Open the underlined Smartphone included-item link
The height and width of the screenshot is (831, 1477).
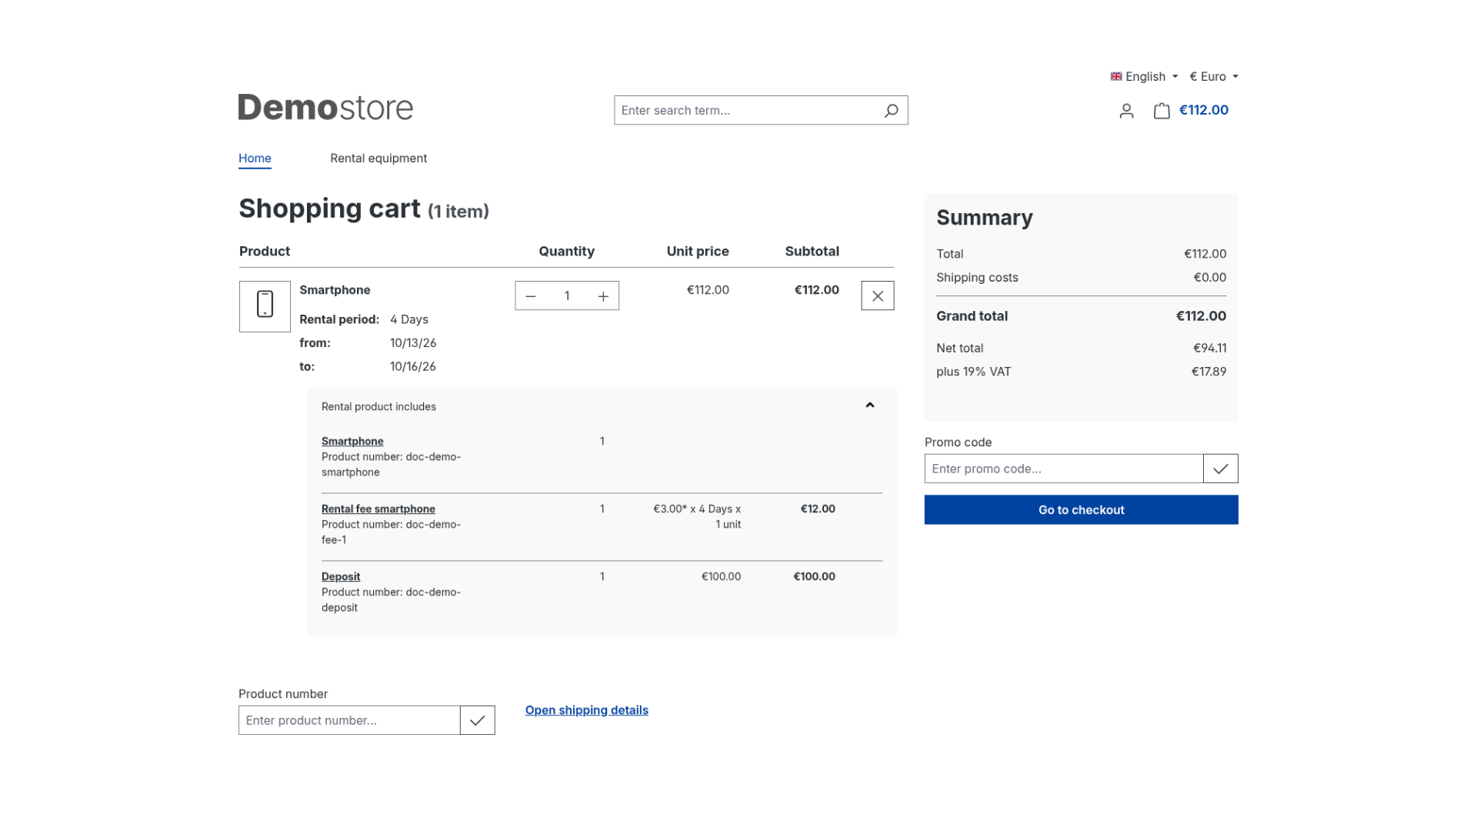(352, 441)
